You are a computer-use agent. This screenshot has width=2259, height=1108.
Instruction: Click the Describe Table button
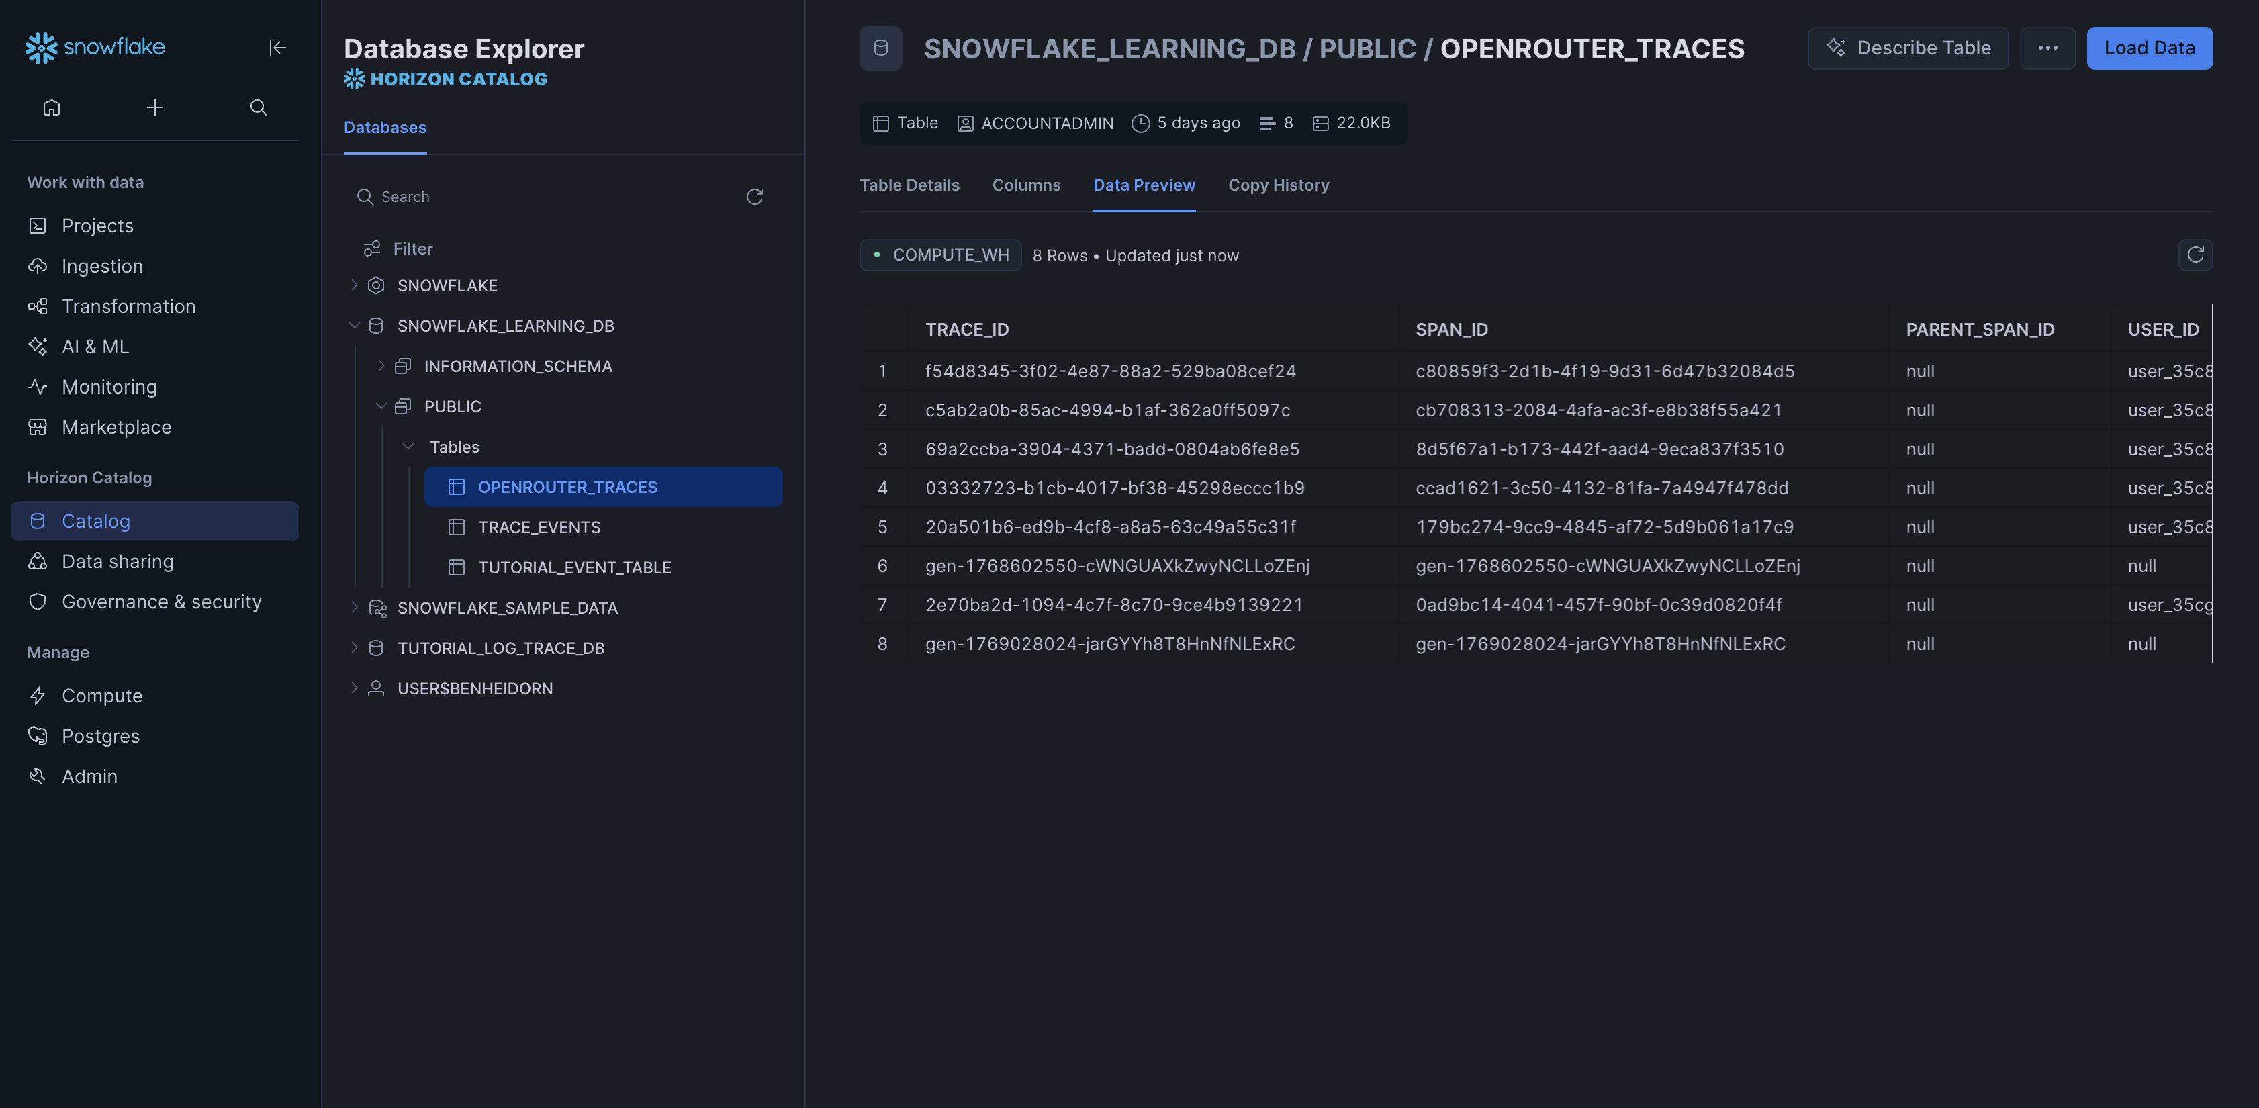coord(1907,48)
